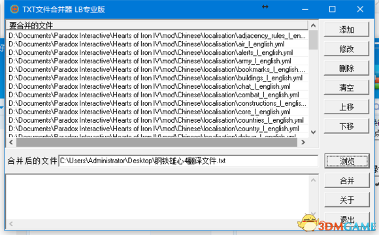Minimize the TXT文件合并器 window
This screenshot has width=379, height=235.
[305, 9]
